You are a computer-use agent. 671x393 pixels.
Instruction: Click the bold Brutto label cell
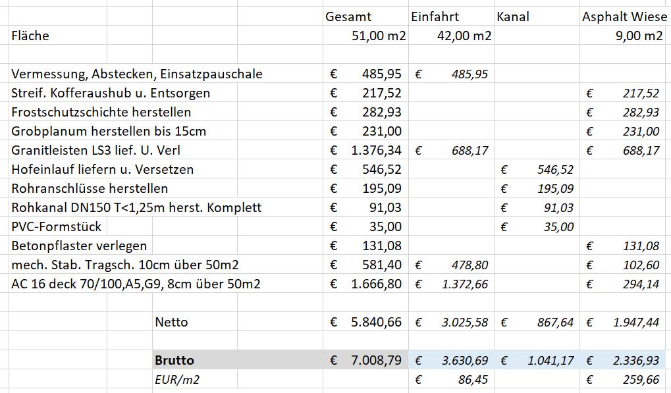[x=238, y=360]
